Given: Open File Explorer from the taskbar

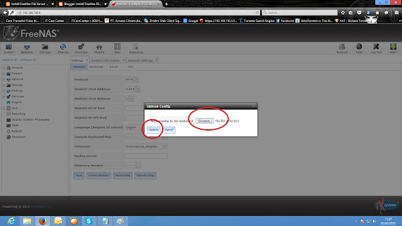Looking at the screenshot, I should click(27, 221).
